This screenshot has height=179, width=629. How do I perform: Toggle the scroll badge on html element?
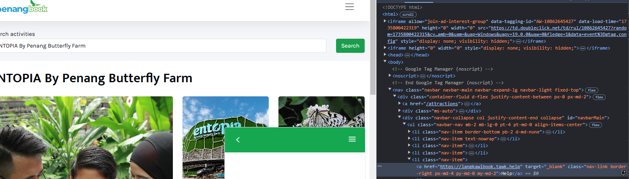408,14
